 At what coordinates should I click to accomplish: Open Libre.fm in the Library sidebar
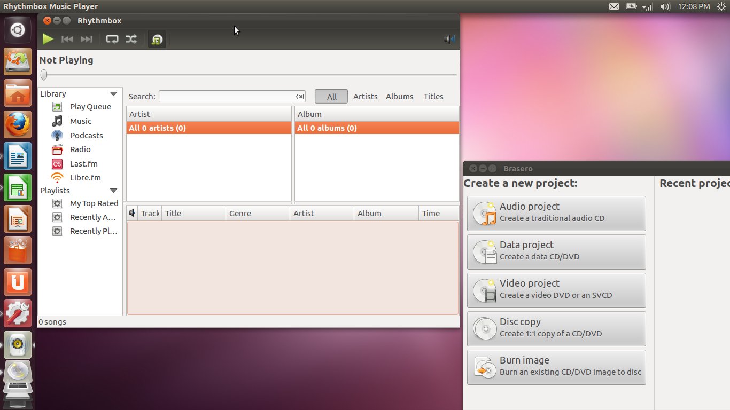point(85,178)
